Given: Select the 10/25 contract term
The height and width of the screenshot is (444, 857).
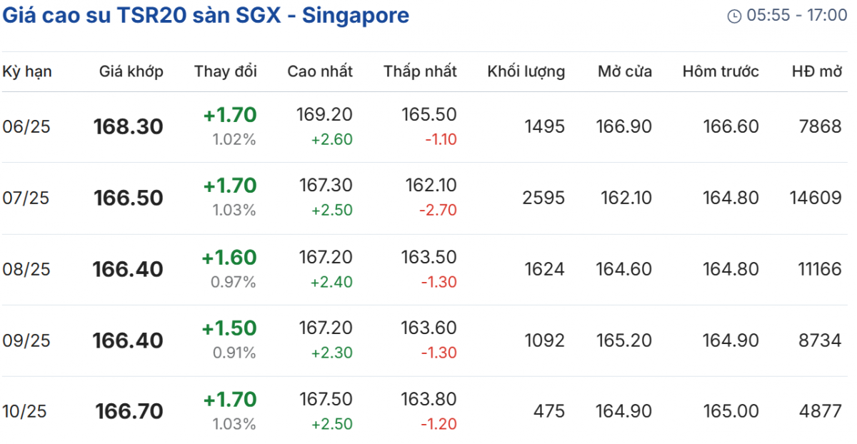Looking at the screenshot, I should [26, 411].
